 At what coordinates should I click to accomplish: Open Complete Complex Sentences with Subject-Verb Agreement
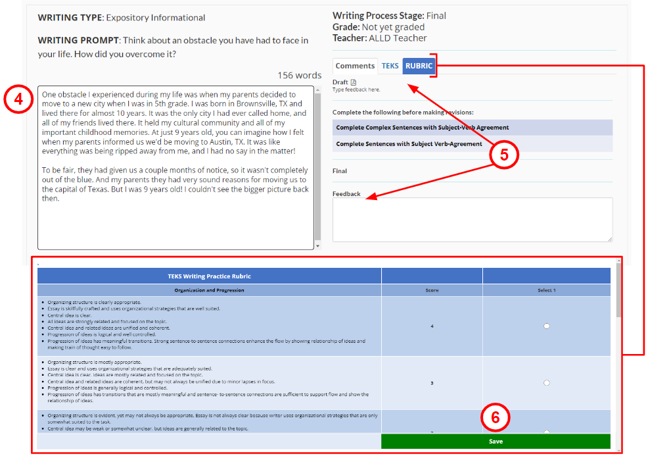point(473,128)
